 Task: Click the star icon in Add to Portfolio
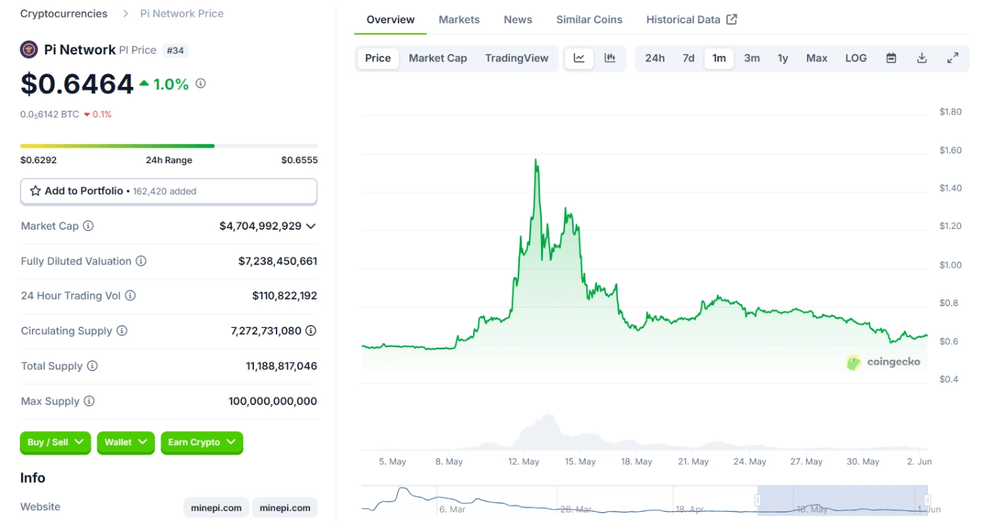pyautogui.click(x=35, y=191)
